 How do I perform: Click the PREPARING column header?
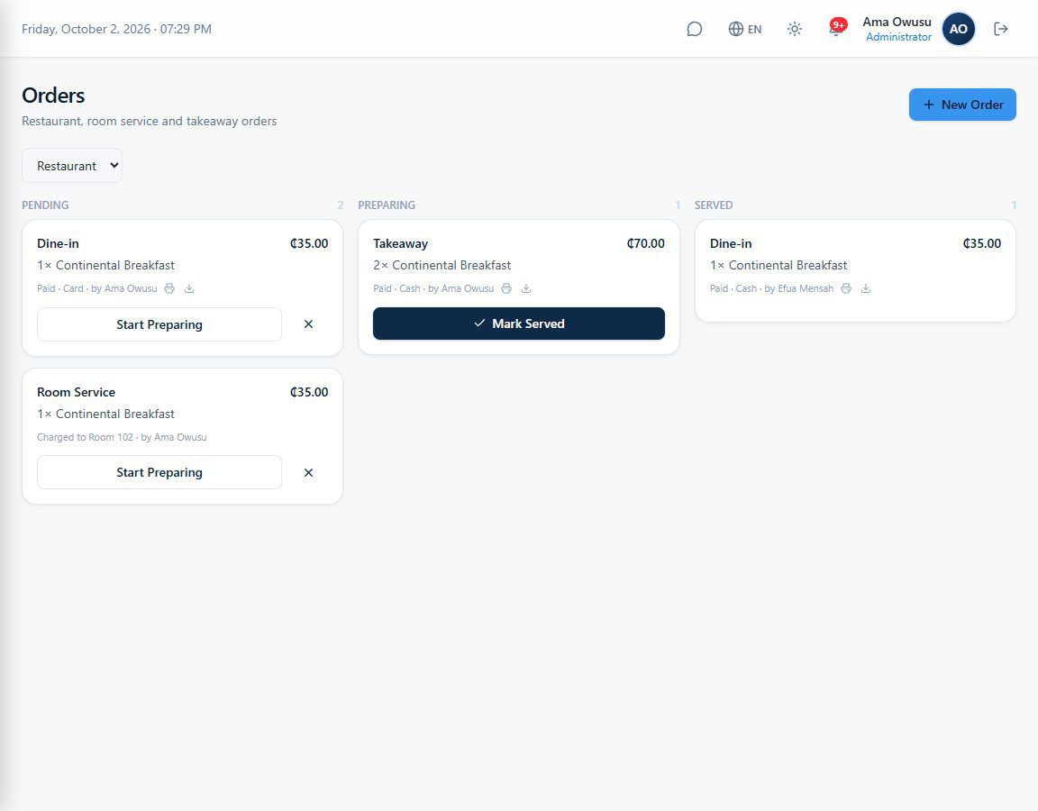coord(387,205)
